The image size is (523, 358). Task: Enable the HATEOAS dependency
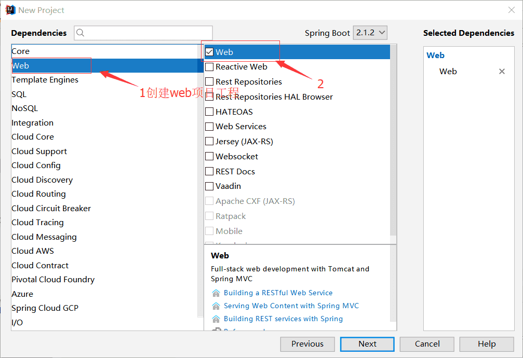click(209, 112)
